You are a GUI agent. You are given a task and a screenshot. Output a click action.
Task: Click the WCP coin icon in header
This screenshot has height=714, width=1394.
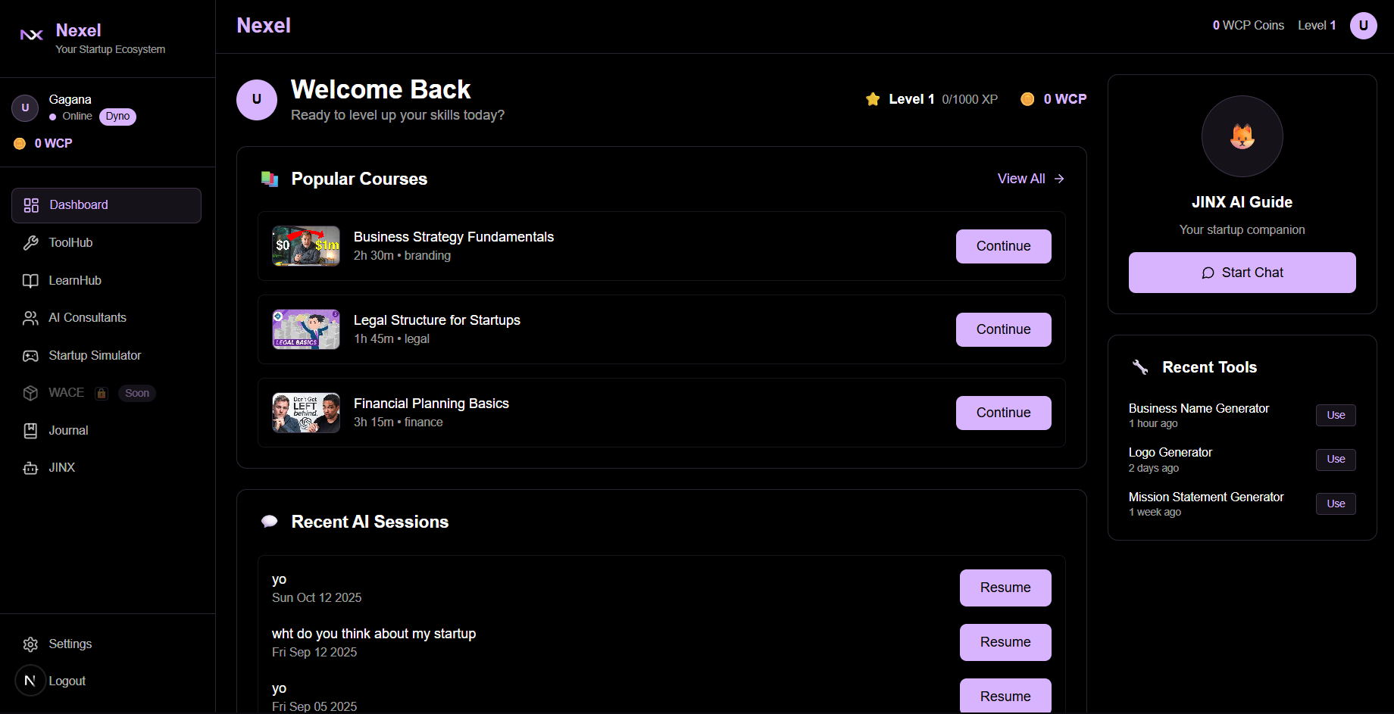pos(1027,99)
